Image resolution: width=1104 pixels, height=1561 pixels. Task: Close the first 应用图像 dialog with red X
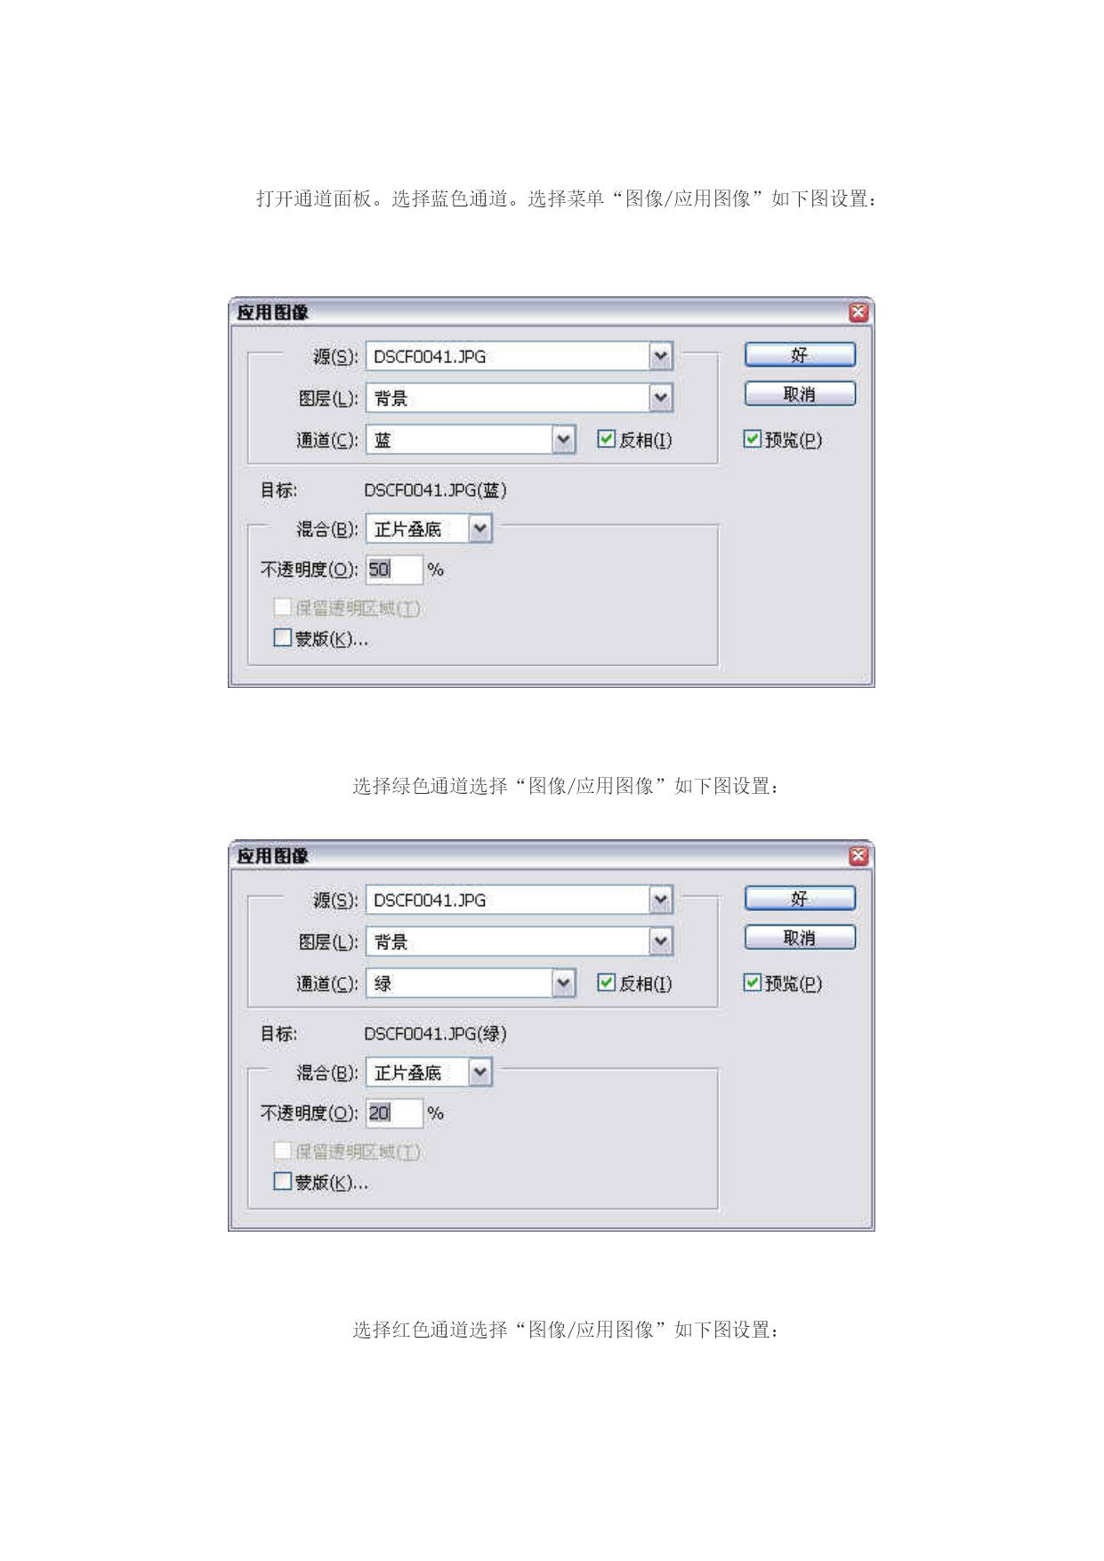858,311
